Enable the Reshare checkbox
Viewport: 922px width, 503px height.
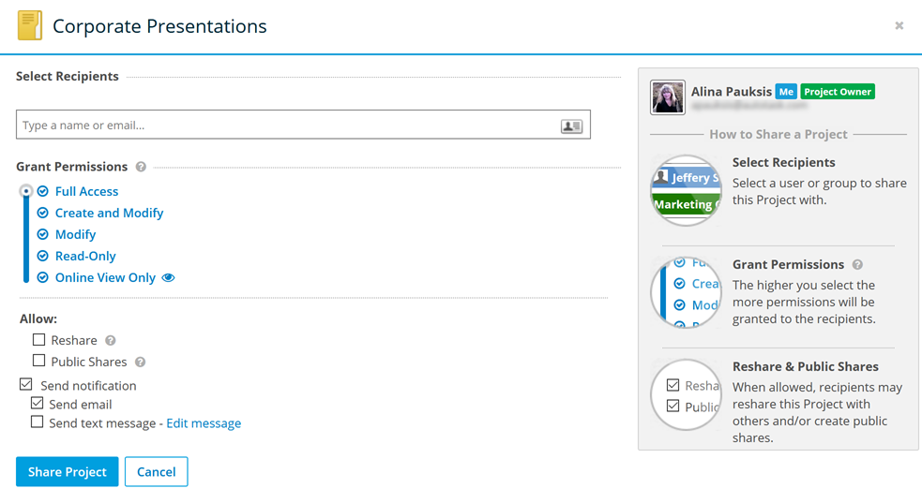point(39,340)
